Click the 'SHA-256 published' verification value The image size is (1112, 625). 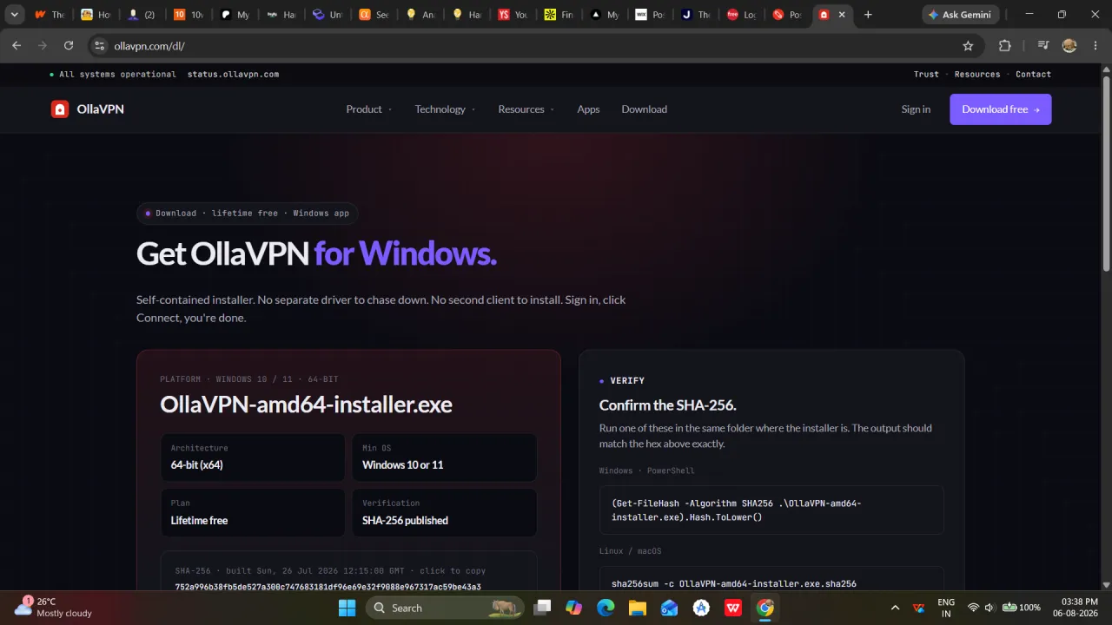click(x=405, y=521)
